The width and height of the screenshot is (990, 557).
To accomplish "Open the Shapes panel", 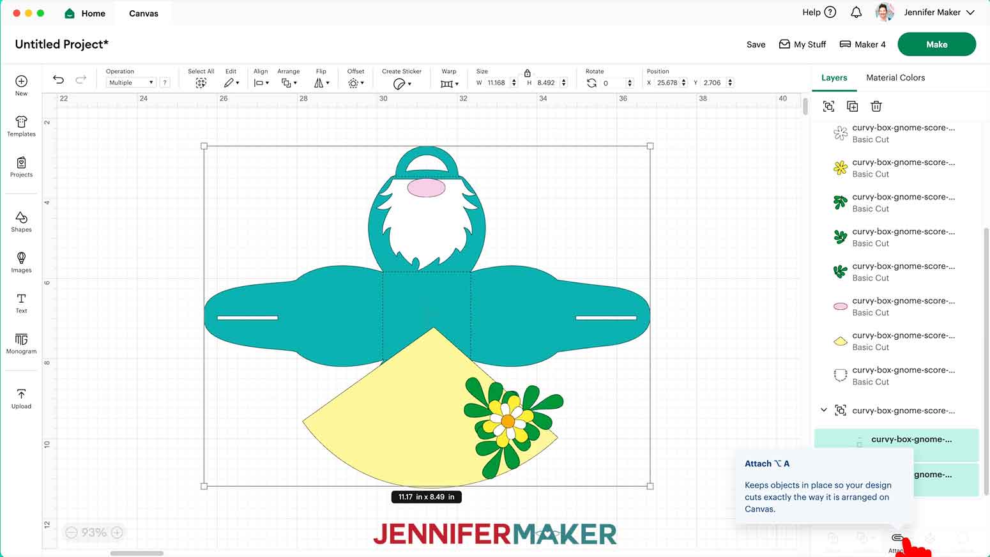I will pyautogui.click(x=21, y=222).
